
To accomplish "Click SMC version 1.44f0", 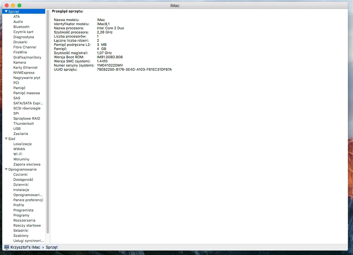I will coord(102,61).
